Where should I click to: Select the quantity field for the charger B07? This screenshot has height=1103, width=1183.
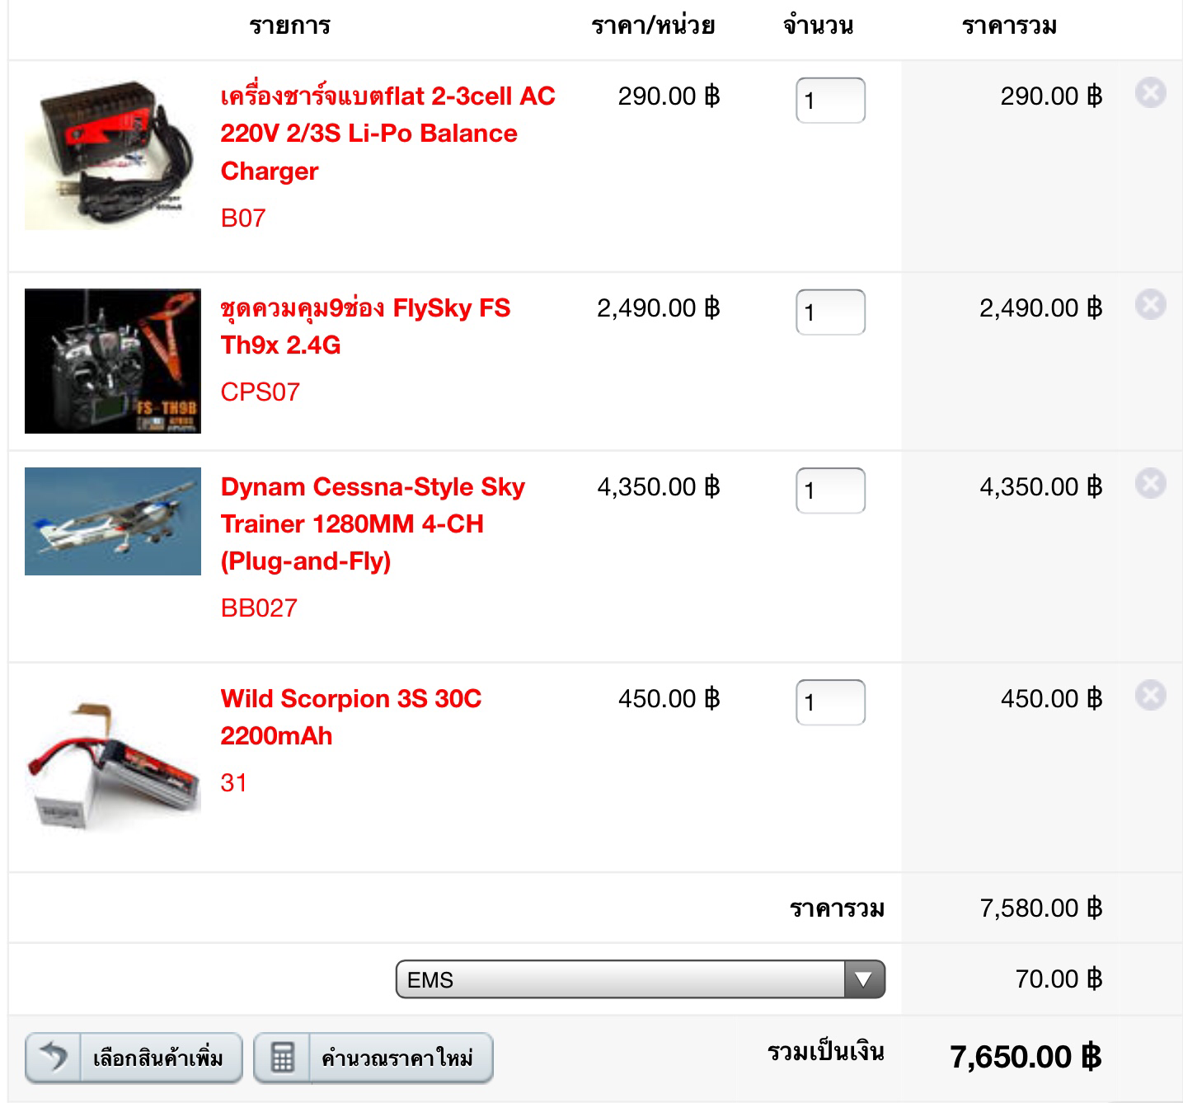click(830, 101)
